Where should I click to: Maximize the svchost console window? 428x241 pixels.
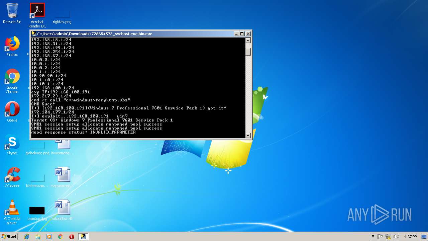pyautogui.click(x=242, y=34)
